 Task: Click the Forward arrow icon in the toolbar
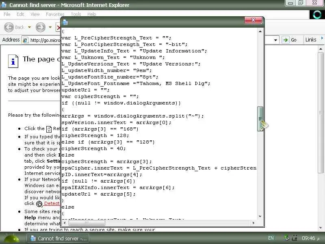(40, 27)
